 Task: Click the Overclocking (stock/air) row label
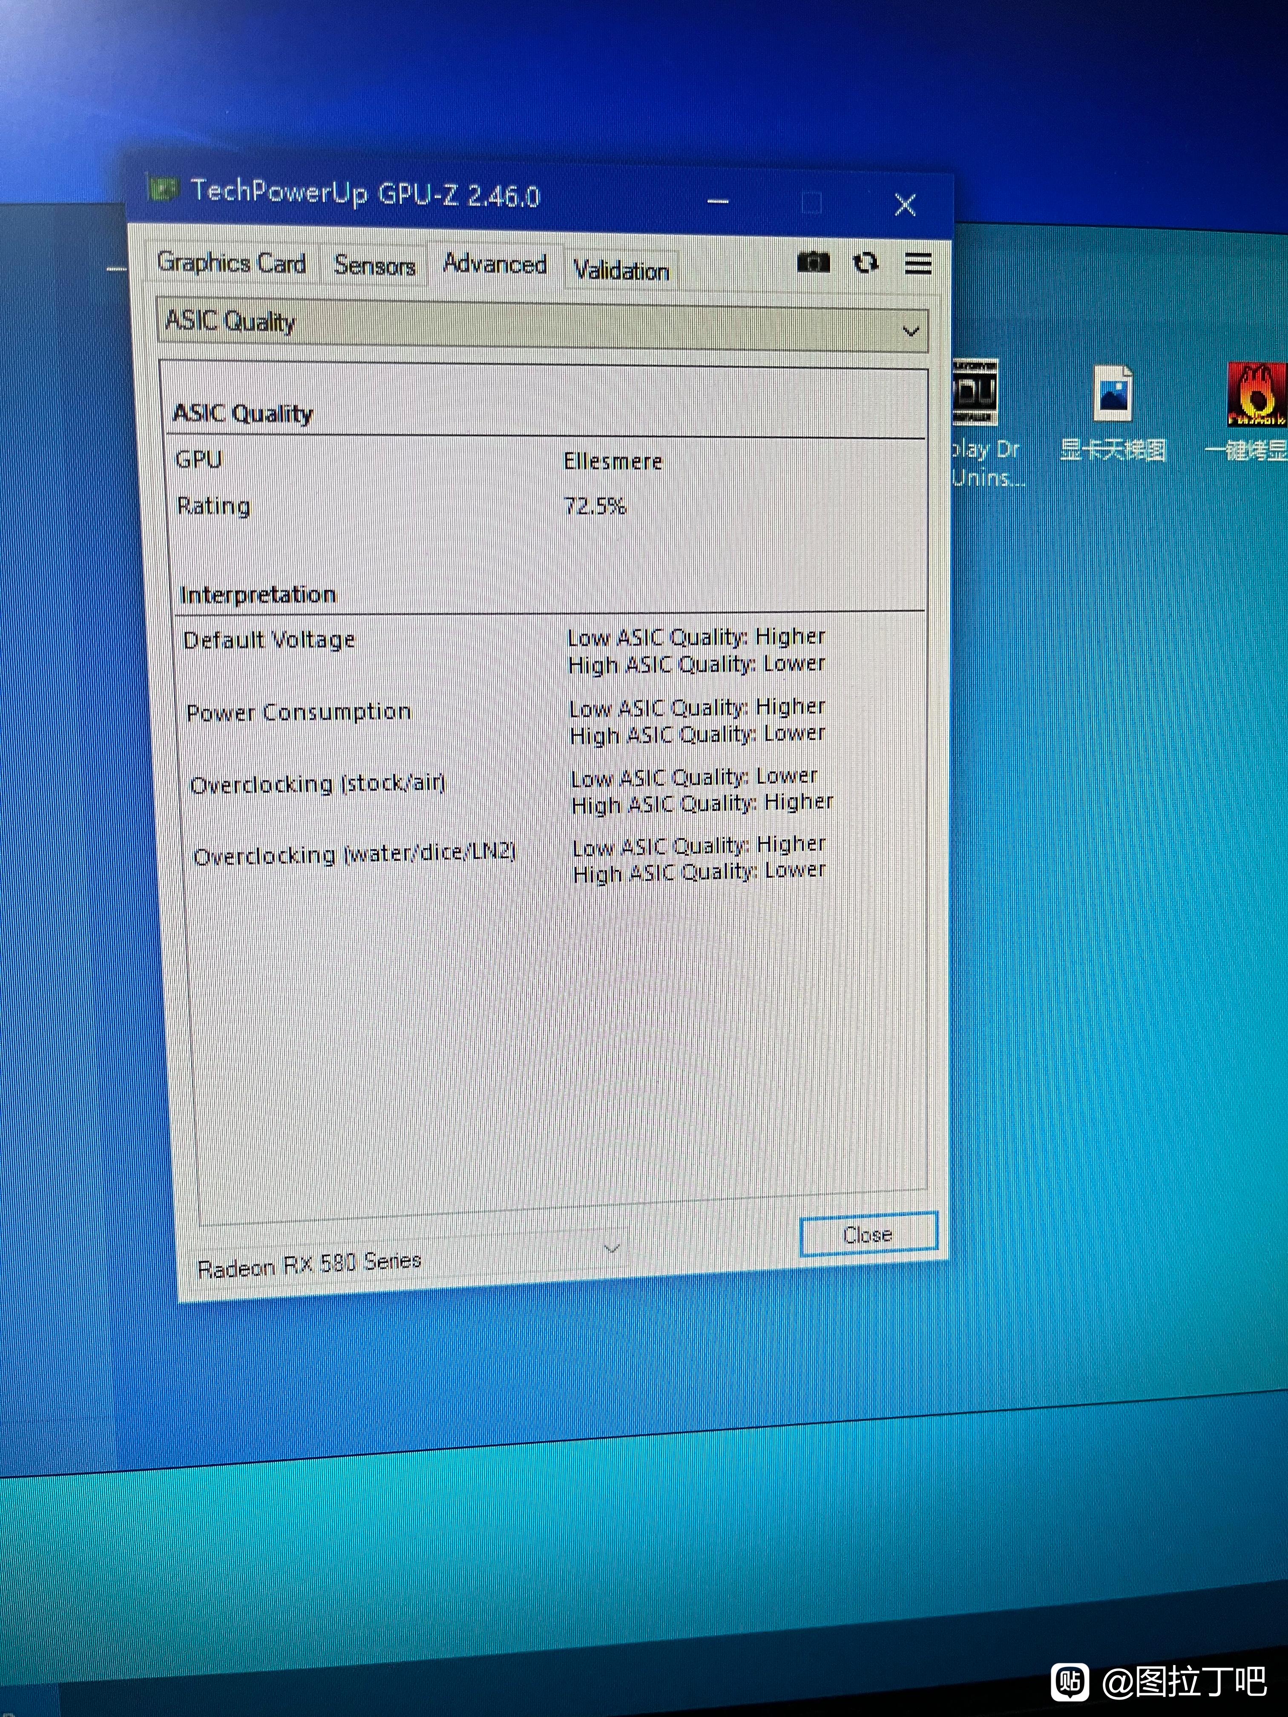pyautogui.click(x=318, y=783)
